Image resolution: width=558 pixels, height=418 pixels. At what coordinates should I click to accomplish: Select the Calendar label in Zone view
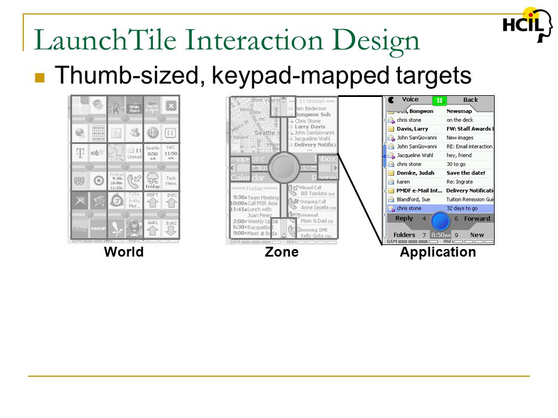tap(248, 178)
